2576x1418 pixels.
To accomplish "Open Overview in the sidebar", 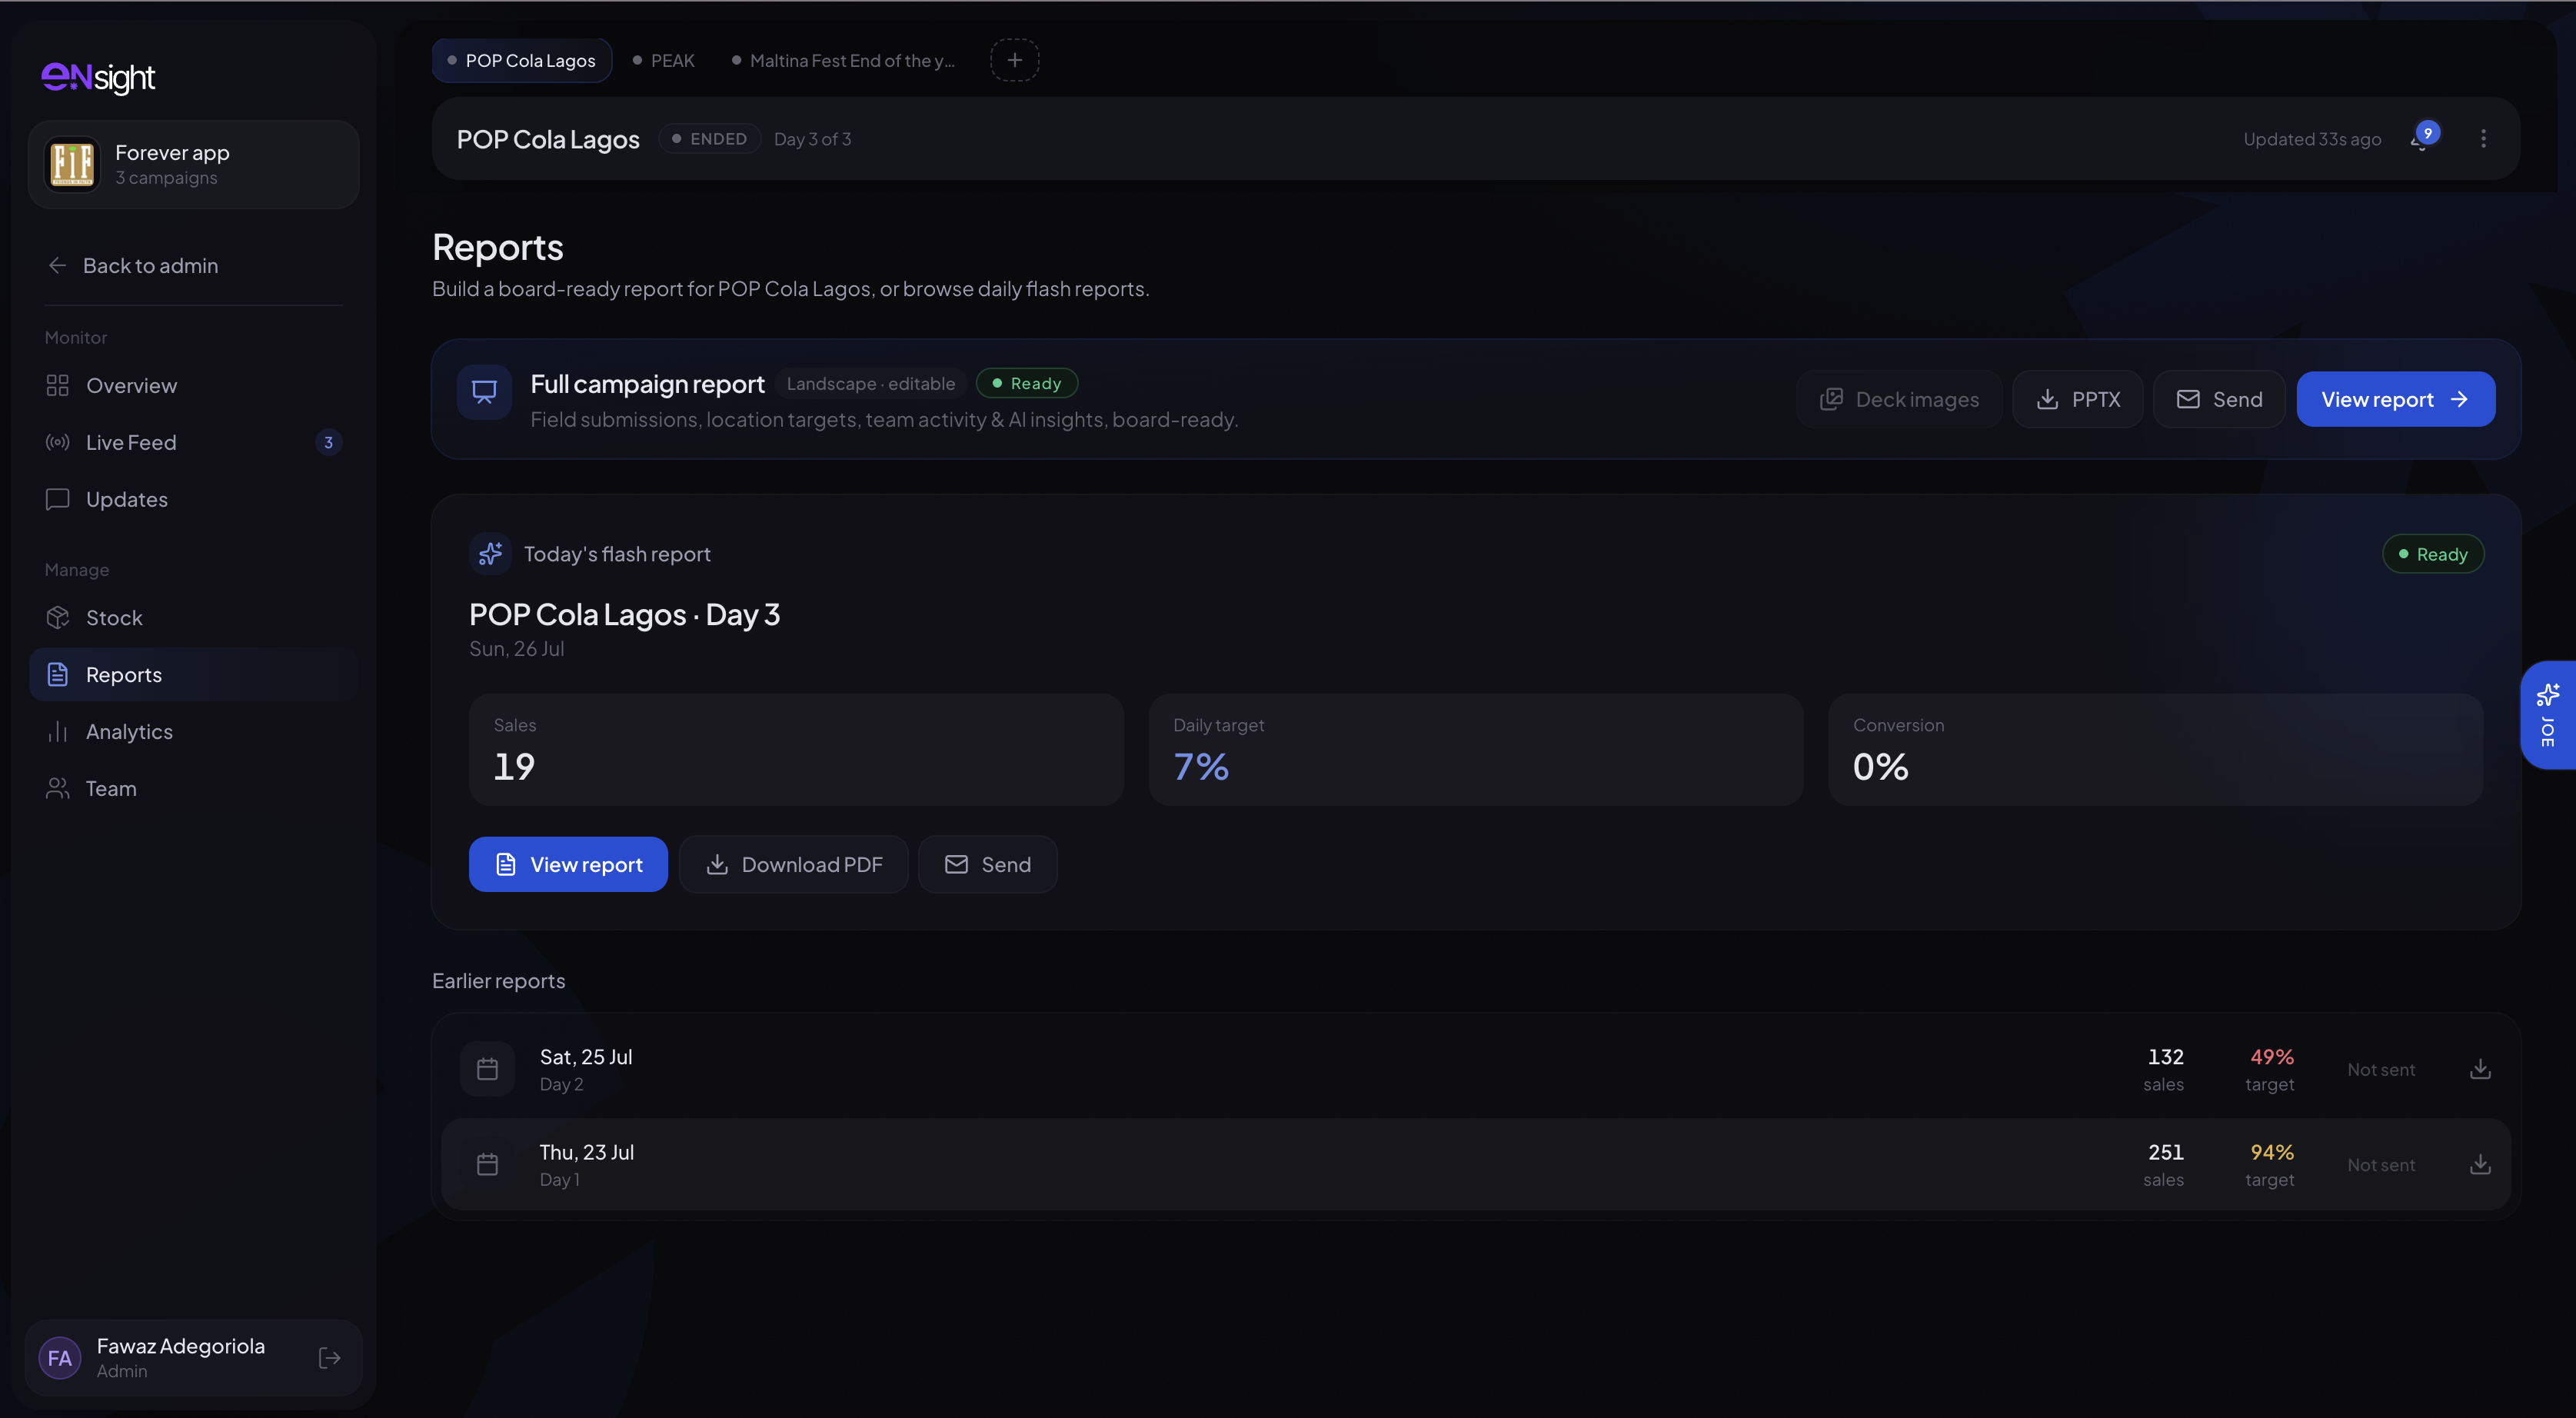I will point(194,385).
